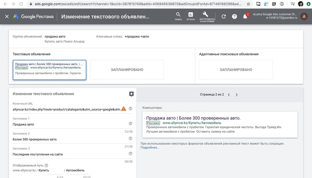Open the shield extension icon
Image resolution: width=312 pixels, height=178 pixels.
274,4
